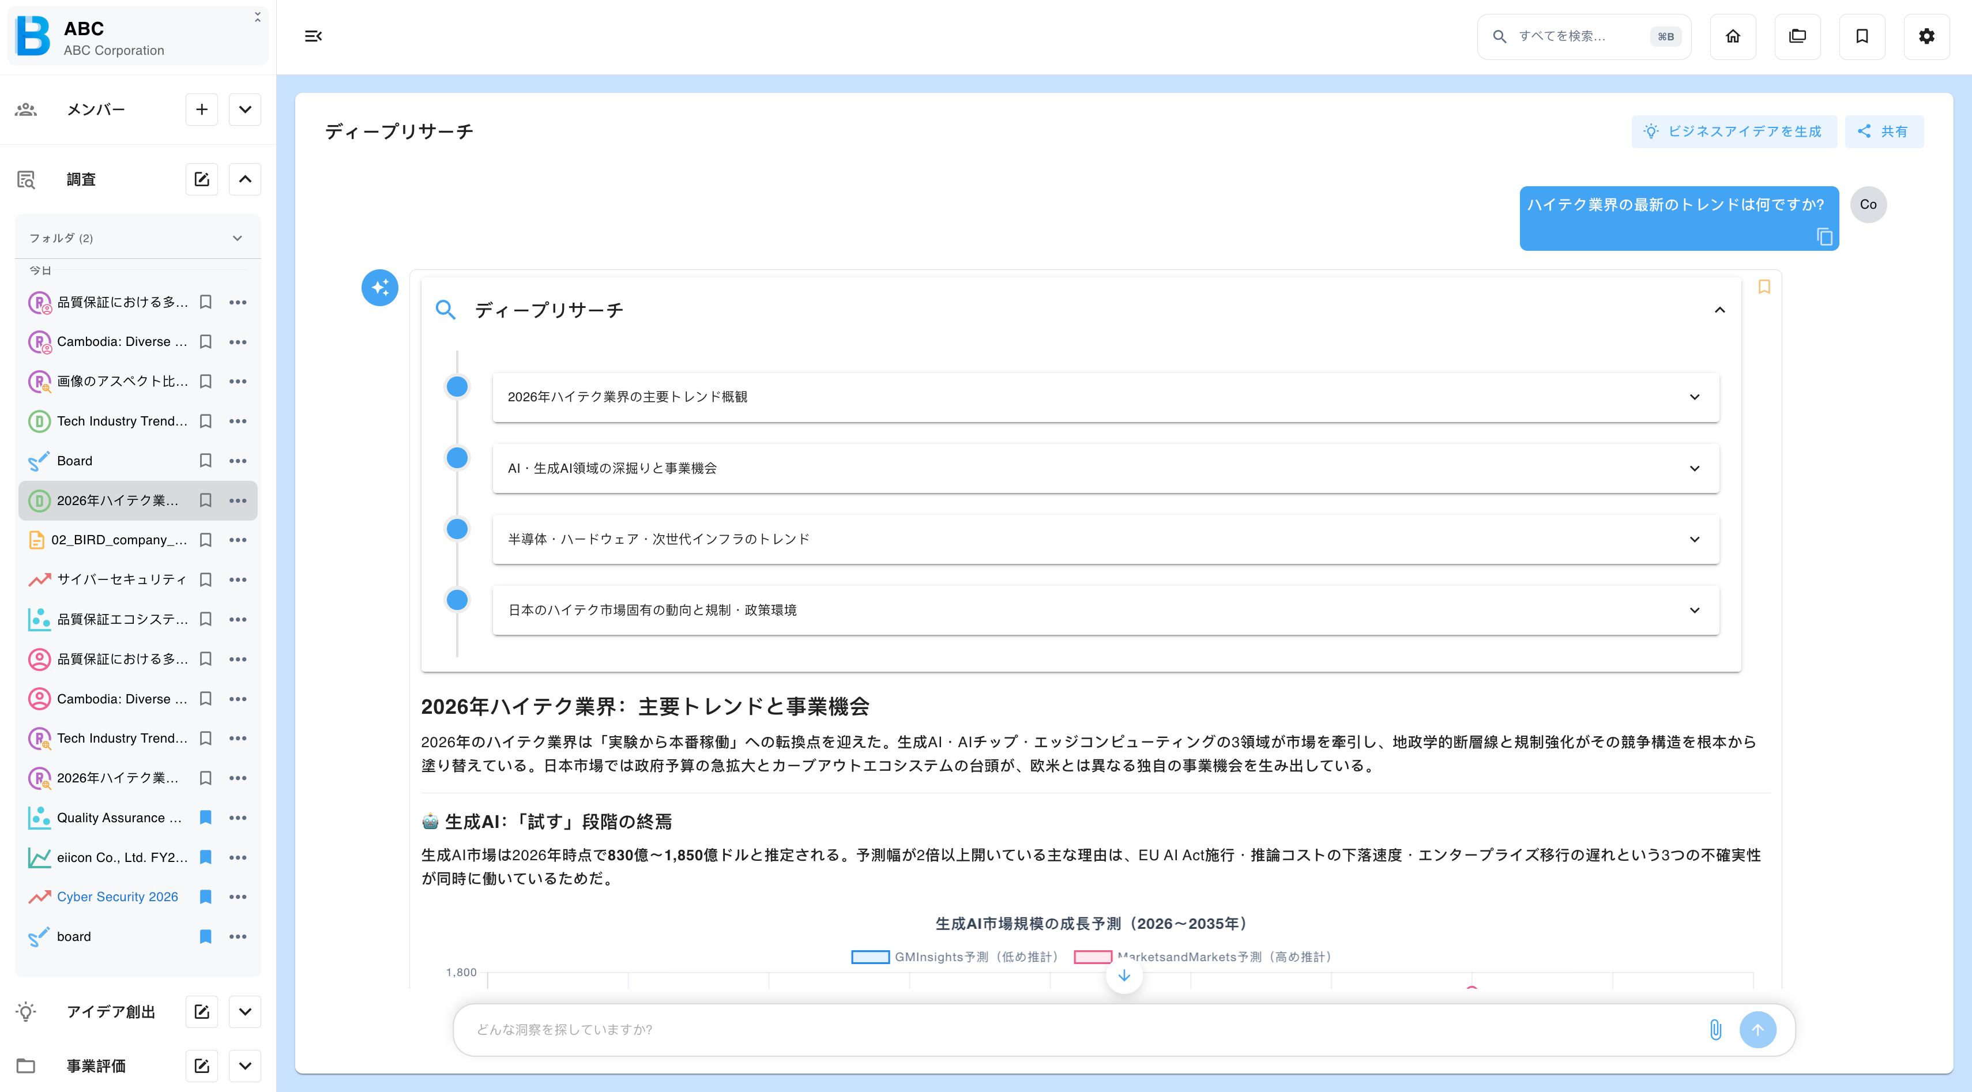Open the Board item in list

pyautogui.click(x=74, y=461)
